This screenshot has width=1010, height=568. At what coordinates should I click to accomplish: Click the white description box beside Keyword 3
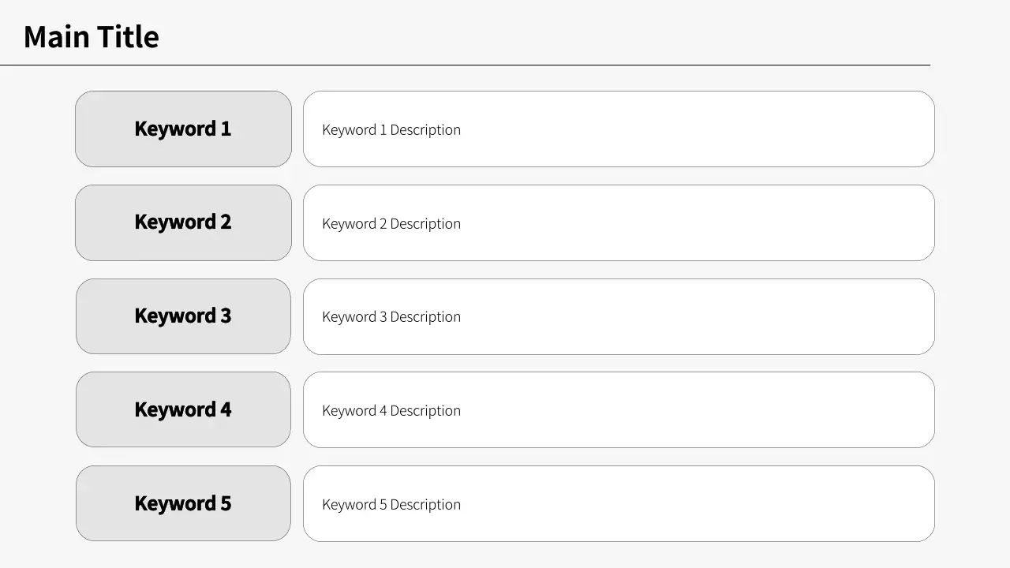[694, 316]
